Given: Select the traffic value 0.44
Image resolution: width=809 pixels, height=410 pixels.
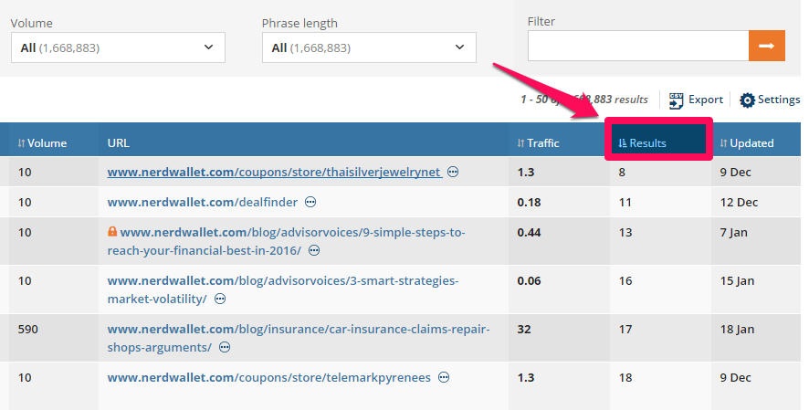Looking at the screenshot, I should click(529, 233).
